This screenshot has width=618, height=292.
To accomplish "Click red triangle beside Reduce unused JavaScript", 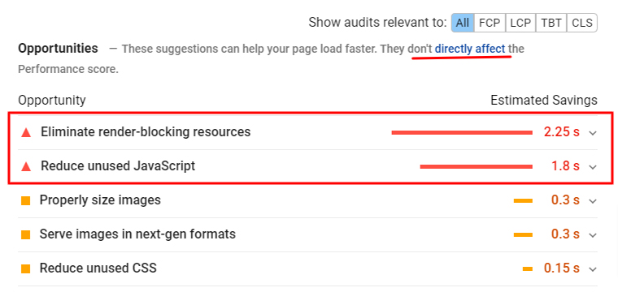I will pos(26,166).
